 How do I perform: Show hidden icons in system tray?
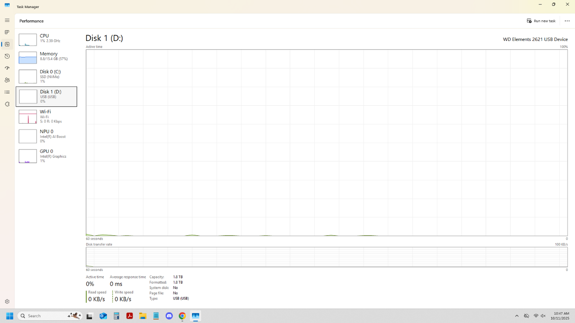(517, 316)
